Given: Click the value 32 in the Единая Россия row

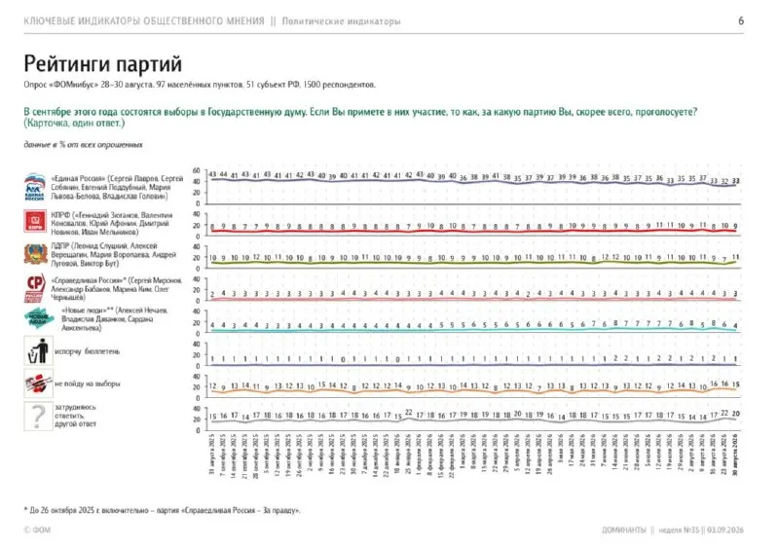Looking at the screenshot, I should (724, 181).
